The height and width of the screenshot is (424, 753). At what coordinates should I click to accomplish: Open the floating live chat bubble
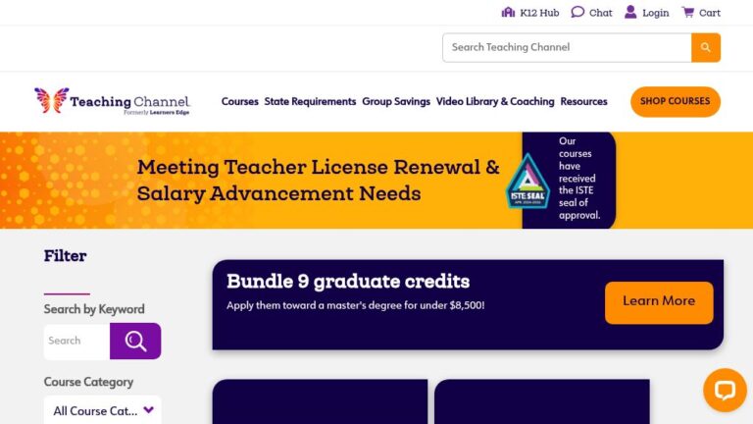(725, 390)
